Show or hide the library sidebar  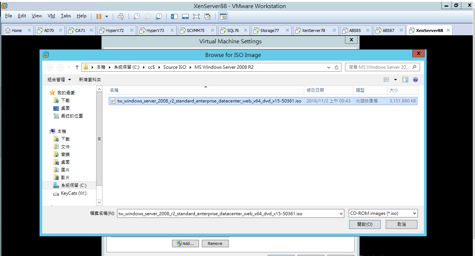pyautogui.click(x=174, y=17)
